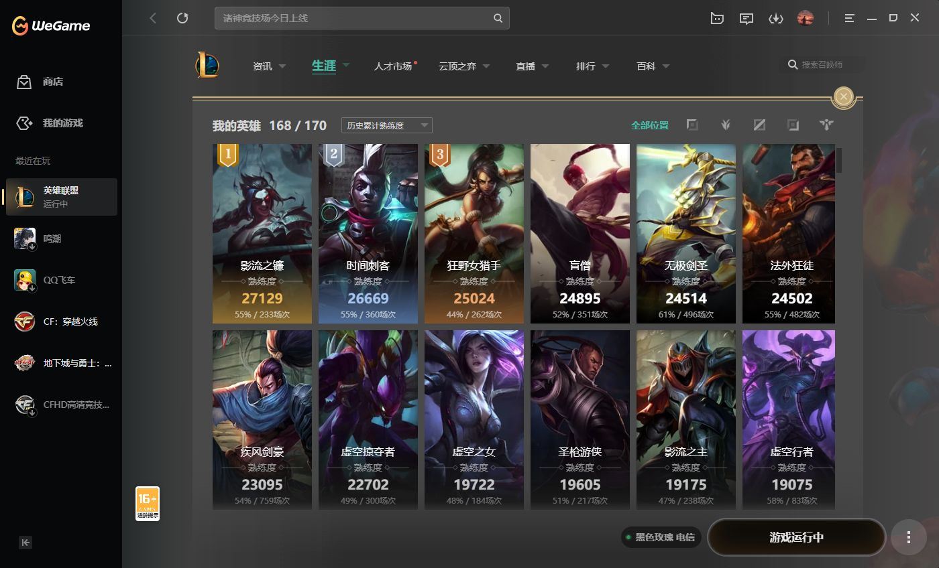Collapse the sidebar with bottom-left arrow icon
This screenshot has height=568, width=939.
click(x=25, y=543)
